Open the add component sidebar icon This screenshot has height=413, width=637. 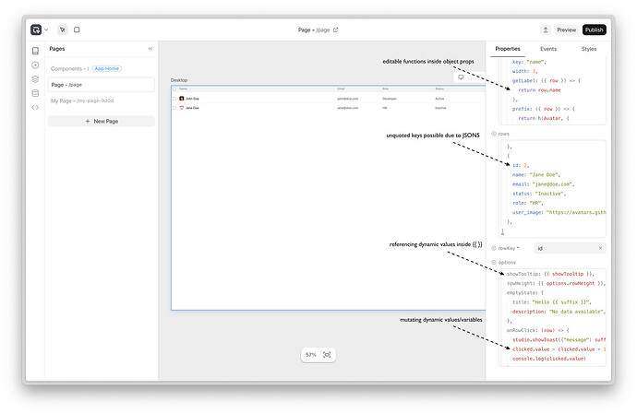pos(35,65)
